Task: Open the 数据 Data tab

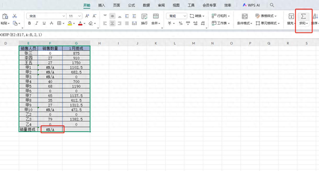Action: point(146,5)
